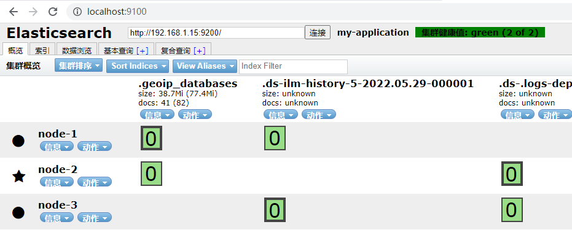The height and width of the screenshot is (246, 572).
Task: Click the node-2 name label
Action: tap(58, 169)
